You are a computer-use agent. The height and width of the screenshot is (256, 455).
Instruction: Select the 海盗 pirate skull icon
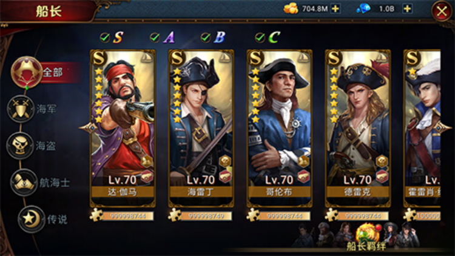tap(20, 146)
